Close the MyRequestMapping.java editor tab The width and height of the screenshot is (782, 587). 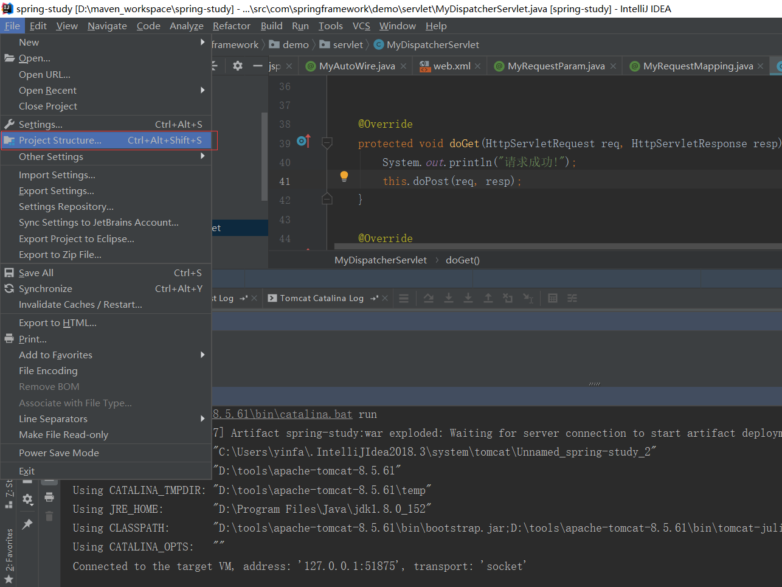(760, 66)
